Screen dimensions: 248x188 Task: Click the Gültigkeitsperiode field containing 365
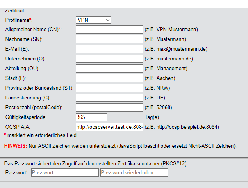91,117
